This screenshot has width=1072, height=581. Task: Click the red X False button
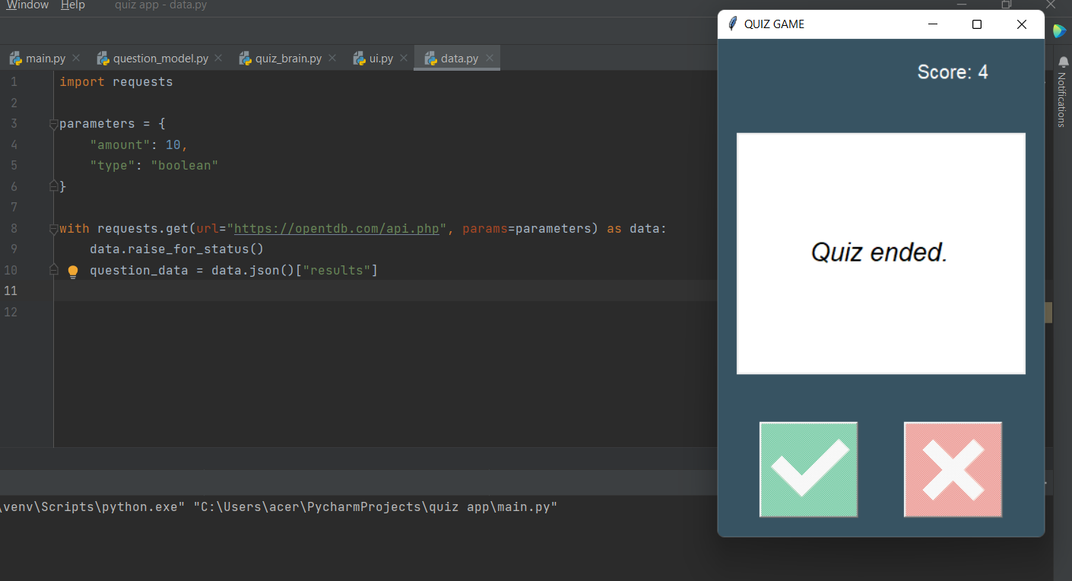coord(953,469)
